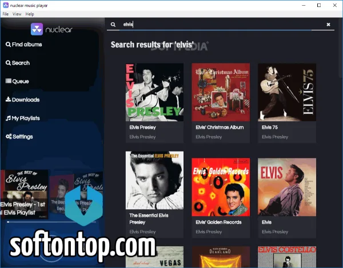Clear the search with the X icon
The height and width of the screenshot is (268, 343).
pos(328,25)
